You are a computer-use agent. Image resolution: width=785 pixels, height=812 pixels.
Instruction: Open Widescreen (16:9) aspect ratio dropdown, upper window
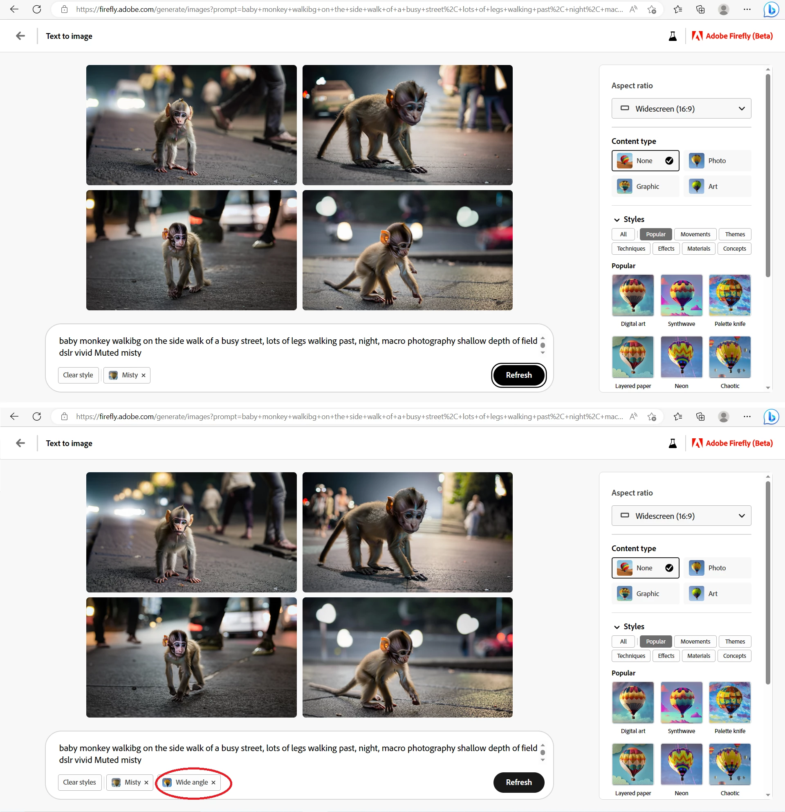click(x=681, y=108)
